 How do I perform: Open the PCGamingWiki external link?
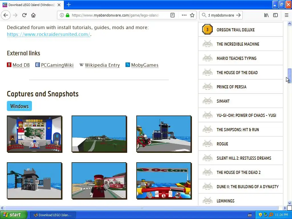[x=57, y=65]
